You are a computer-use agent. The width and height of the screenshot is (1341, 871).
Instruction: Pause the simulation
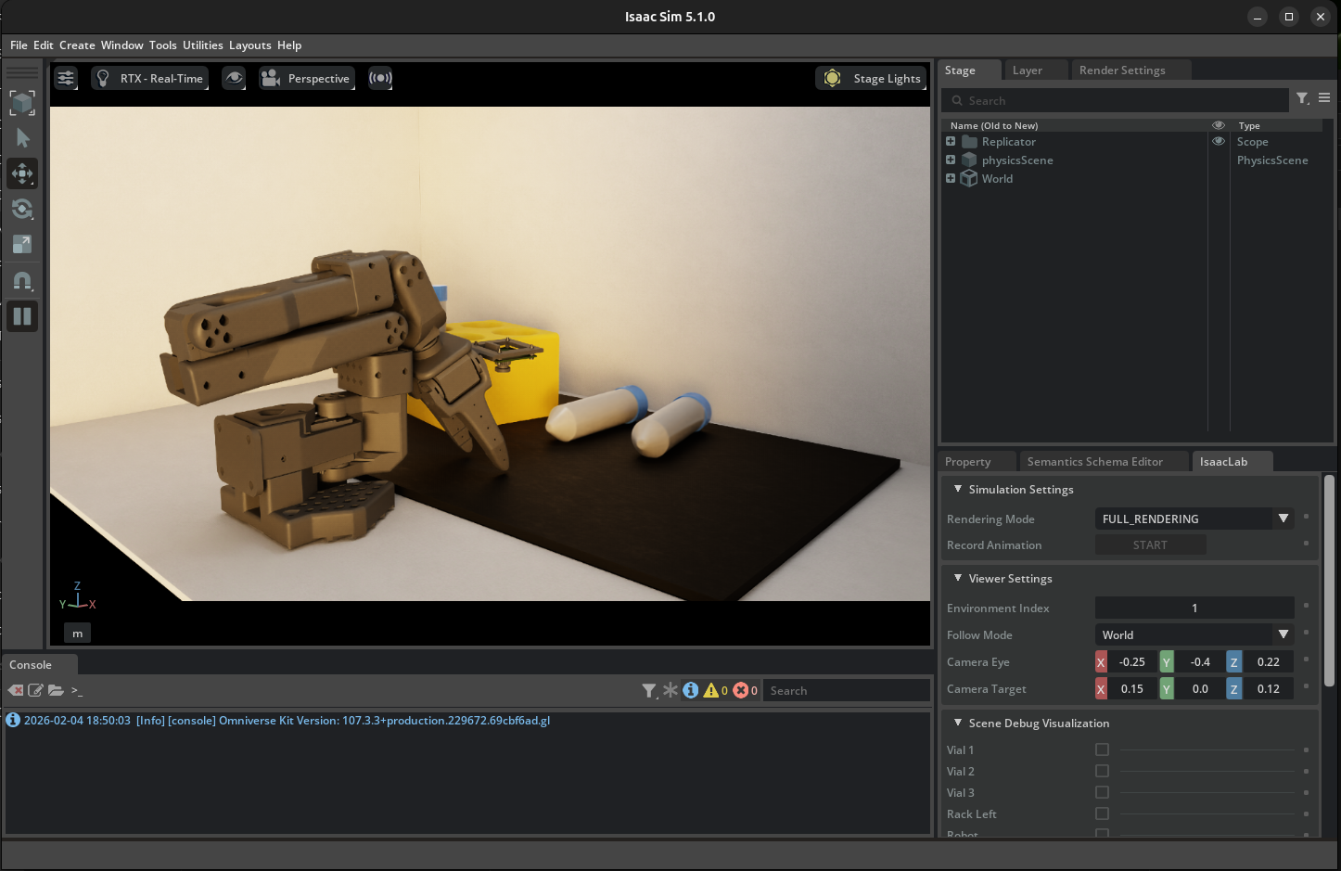[x=22, y=316]
